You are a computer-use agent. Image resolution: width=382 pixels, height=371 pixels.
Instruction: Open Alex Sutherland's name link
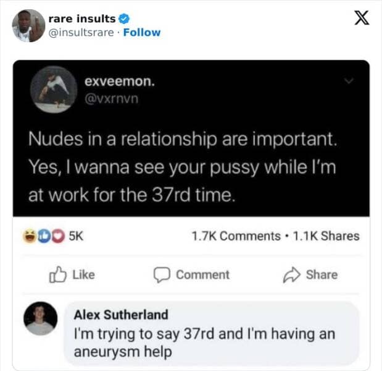point(121,315)
